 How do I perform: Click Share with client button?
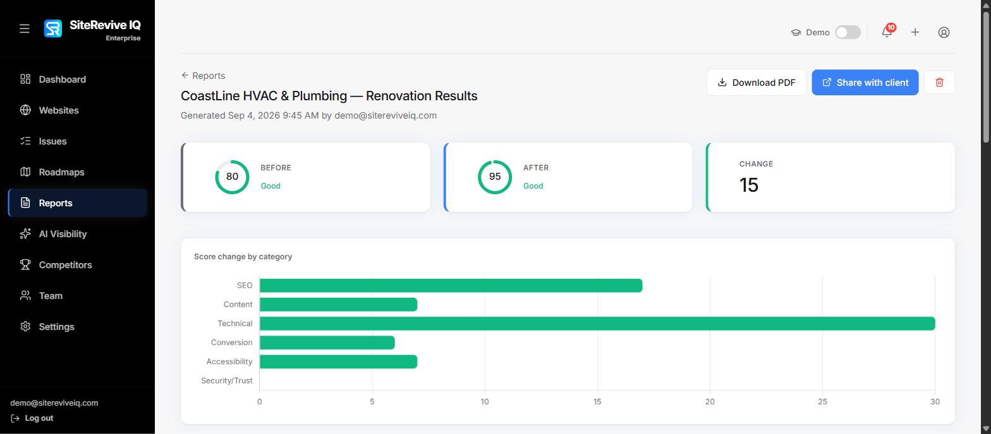point(865,82)
